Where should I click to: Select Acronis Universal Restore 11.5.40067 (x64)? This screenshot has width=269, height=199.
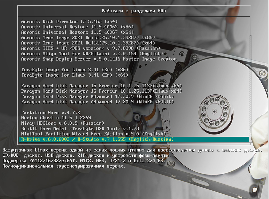pos(77,32)
